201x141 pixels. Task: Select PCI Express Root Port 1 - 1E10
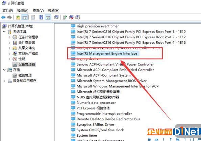(131, 32)
